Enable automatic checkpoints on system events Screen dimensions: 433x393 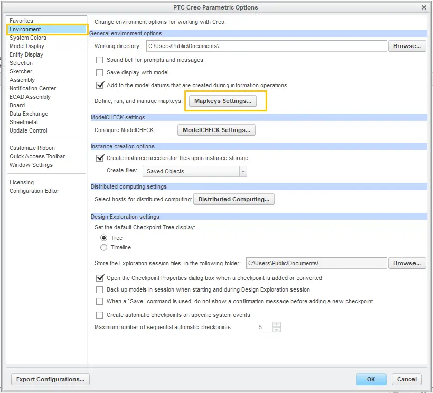coord(100,315)
